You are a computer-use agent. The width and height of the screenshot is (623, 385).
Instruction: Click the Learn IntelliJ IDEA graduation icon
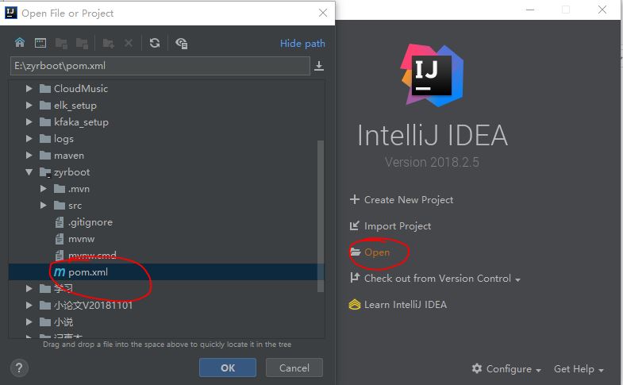click(x=355, y=304)
